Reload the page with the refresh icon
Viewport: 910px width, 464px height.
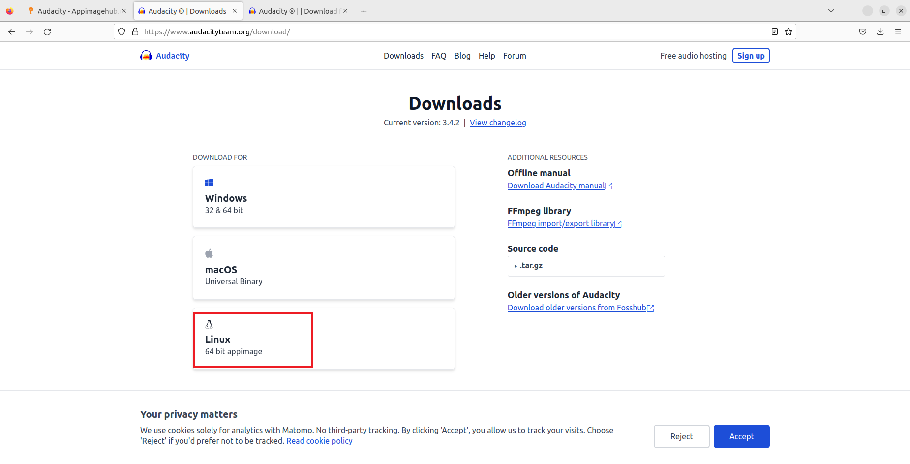[x=47, y=32]
